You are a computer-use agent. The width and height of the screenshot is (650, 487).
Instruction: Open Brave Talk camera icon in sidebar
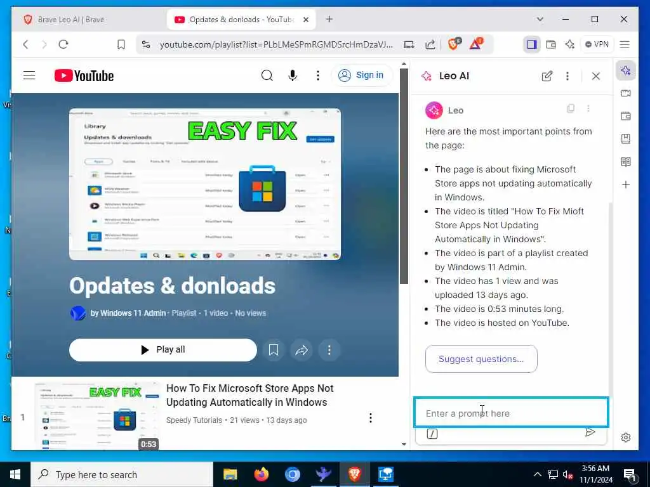click(x=626, y=93)
